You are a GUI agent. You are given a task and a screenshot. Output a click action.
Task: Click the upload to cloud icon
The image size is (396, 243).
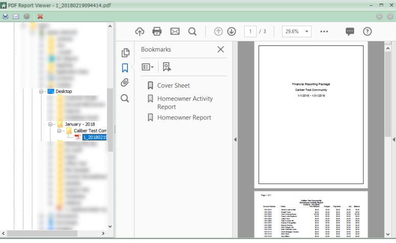coord(140,32)
